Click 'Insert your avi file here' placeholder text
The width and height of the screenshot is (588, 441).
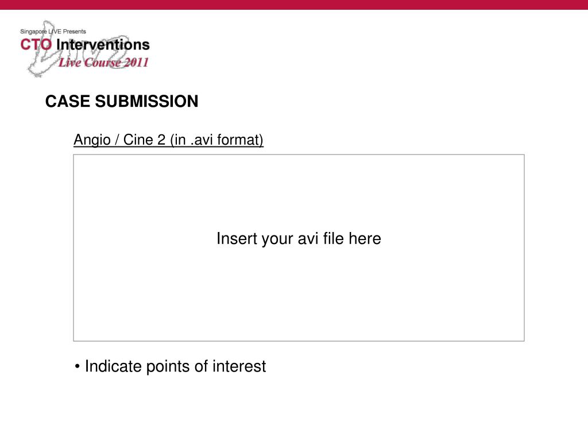pyautogui.click(x=299, y=238)
